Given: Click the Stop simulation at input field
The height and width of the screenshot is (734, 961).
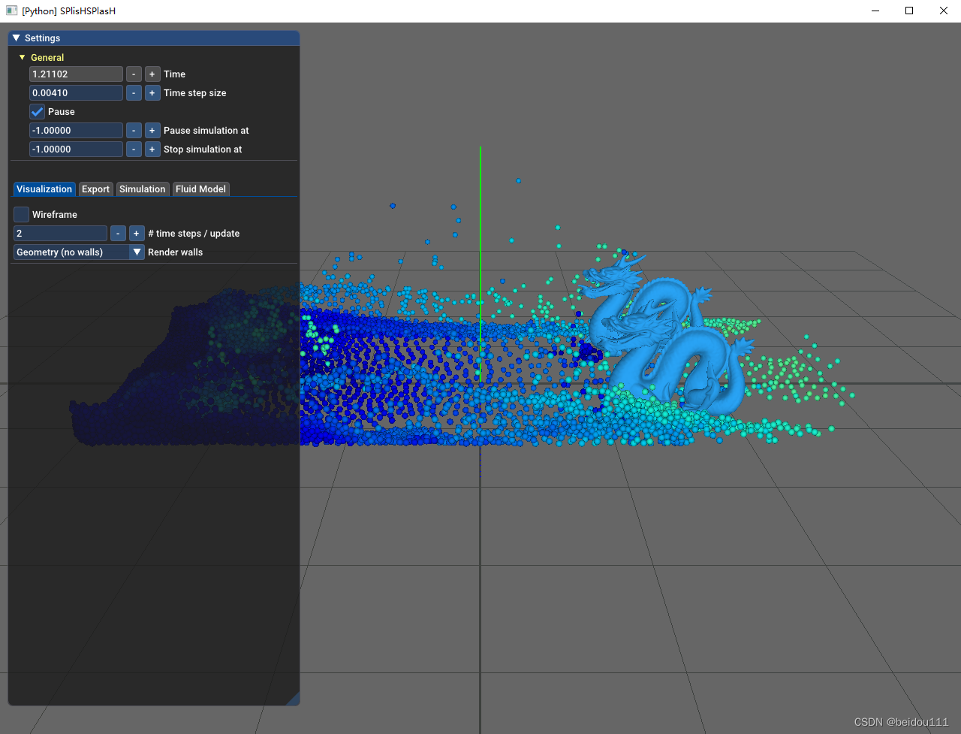Looking at the screenshot, I should (75, 149).
